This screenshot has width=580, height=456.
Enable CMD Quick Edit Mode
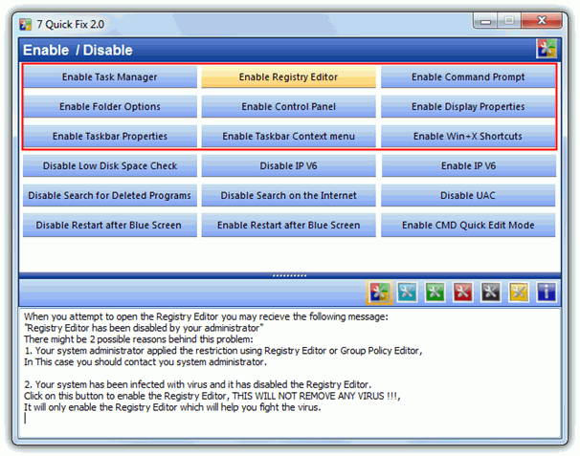pos(468,226)
